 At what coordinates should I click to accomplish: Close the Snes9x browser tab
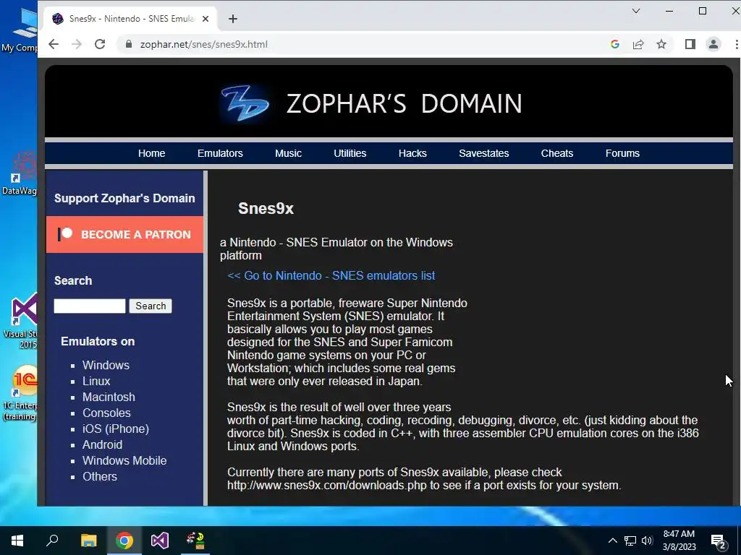(x=205, y=19)
